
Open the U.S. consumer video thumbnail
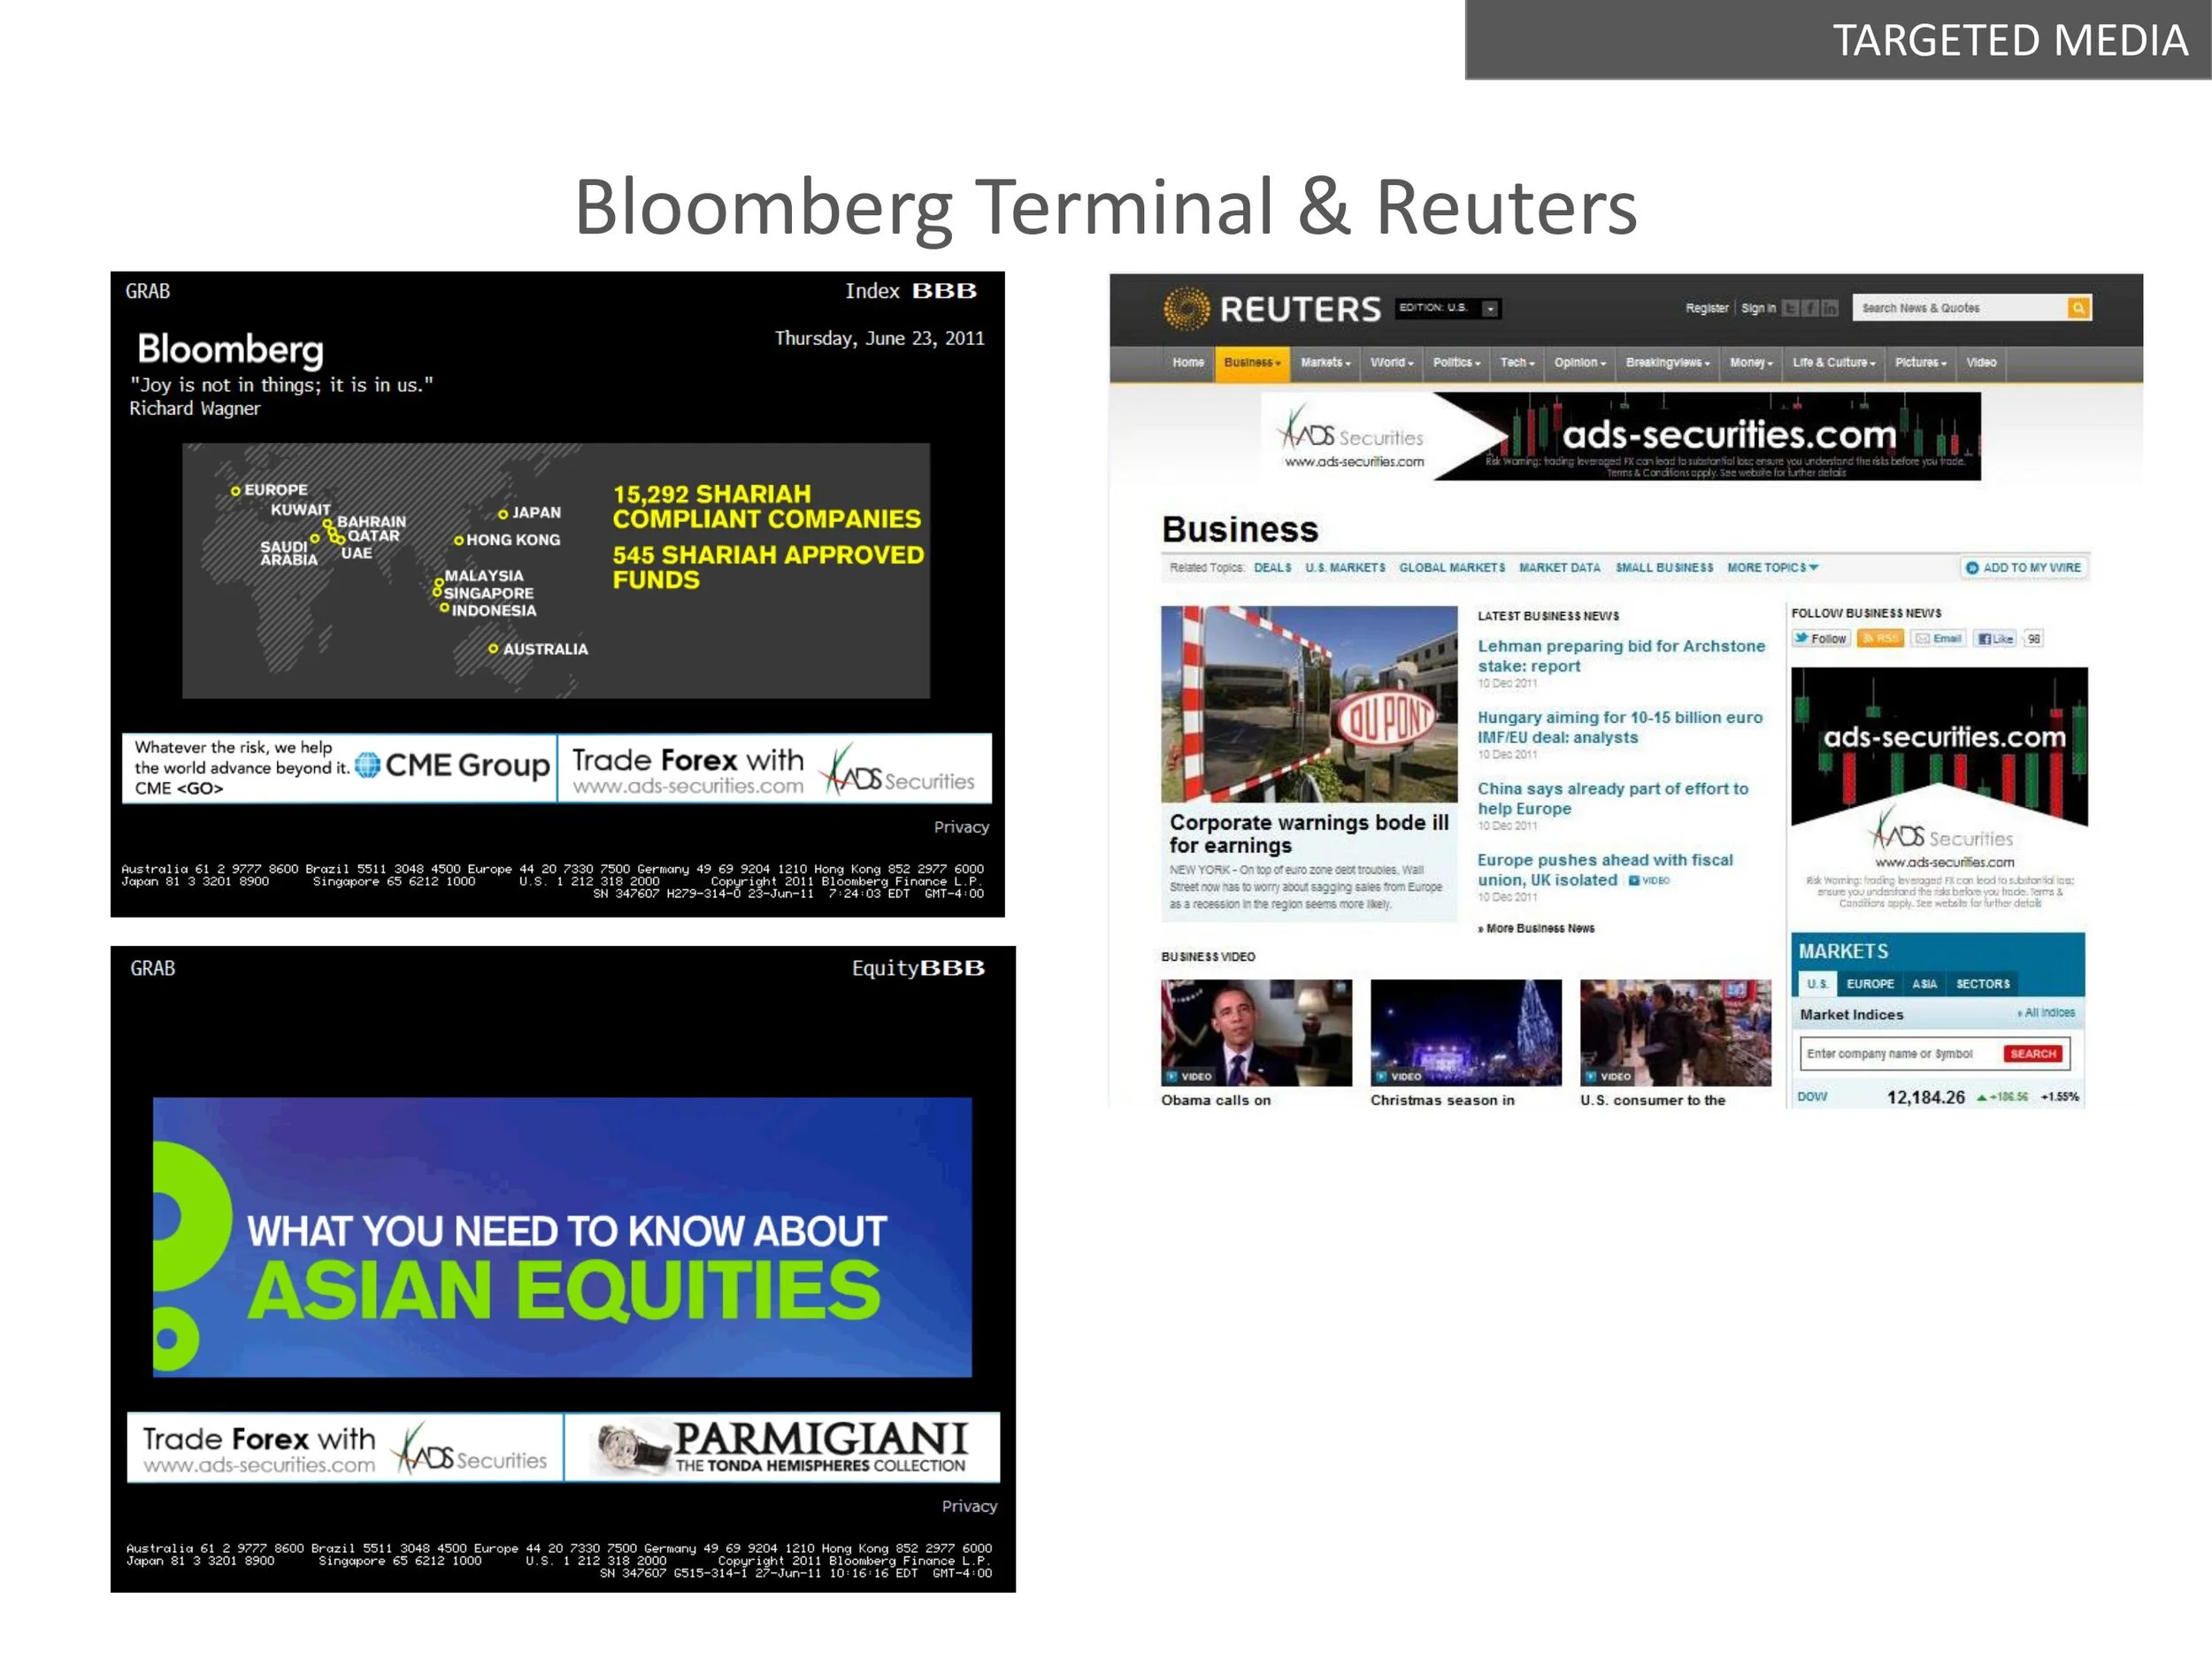[1675, 1033]
